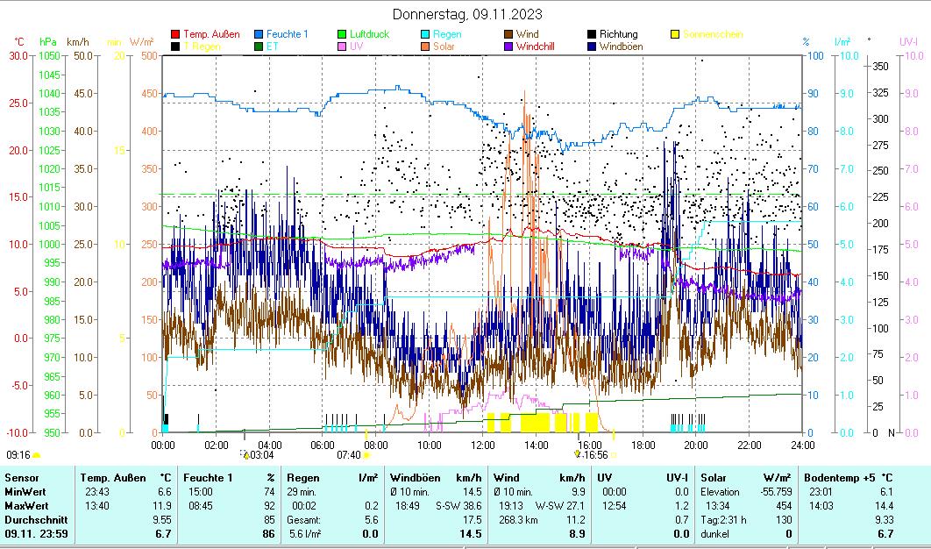Click the Richtung legend label
931x549 pixels.
point(618,34)
